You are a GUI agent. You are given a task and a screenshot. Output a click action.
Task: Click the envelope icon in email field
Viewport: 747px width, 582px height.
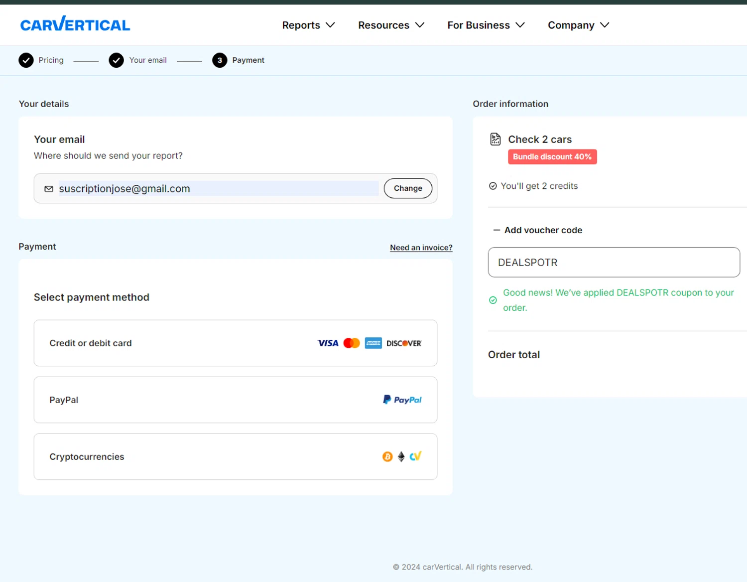pyautogui.click(x=49, y=189)
